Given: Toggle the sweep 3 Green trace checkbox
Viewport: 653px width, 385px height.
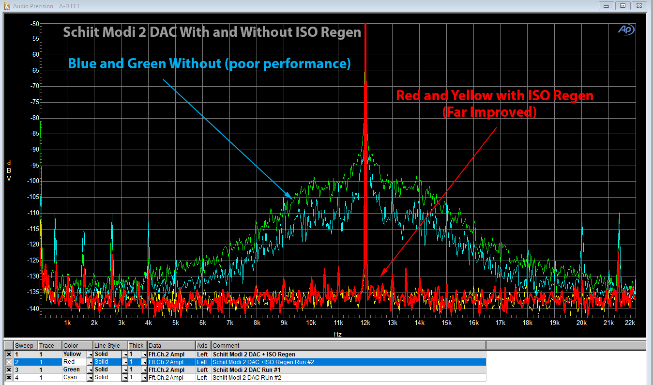Looking at the screenshot, I should pos(9,370).
